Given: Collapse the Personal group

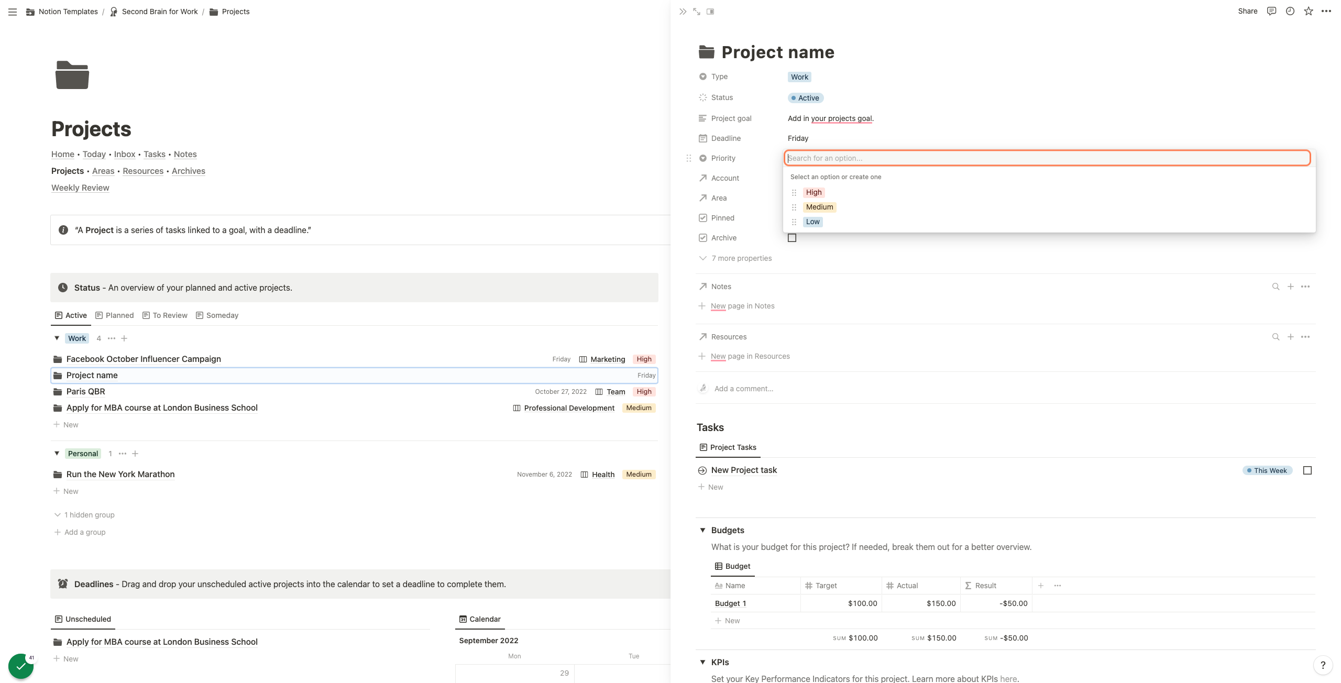Looking at the screenshot, I should [x=57, y=454].
